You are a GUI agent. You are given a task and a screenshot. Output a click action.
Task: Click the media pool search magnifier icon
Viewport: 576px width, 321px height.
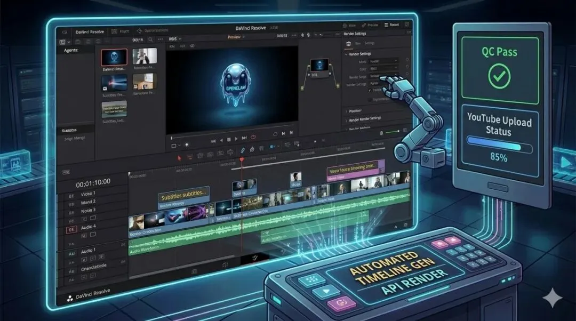coord(150,39)
